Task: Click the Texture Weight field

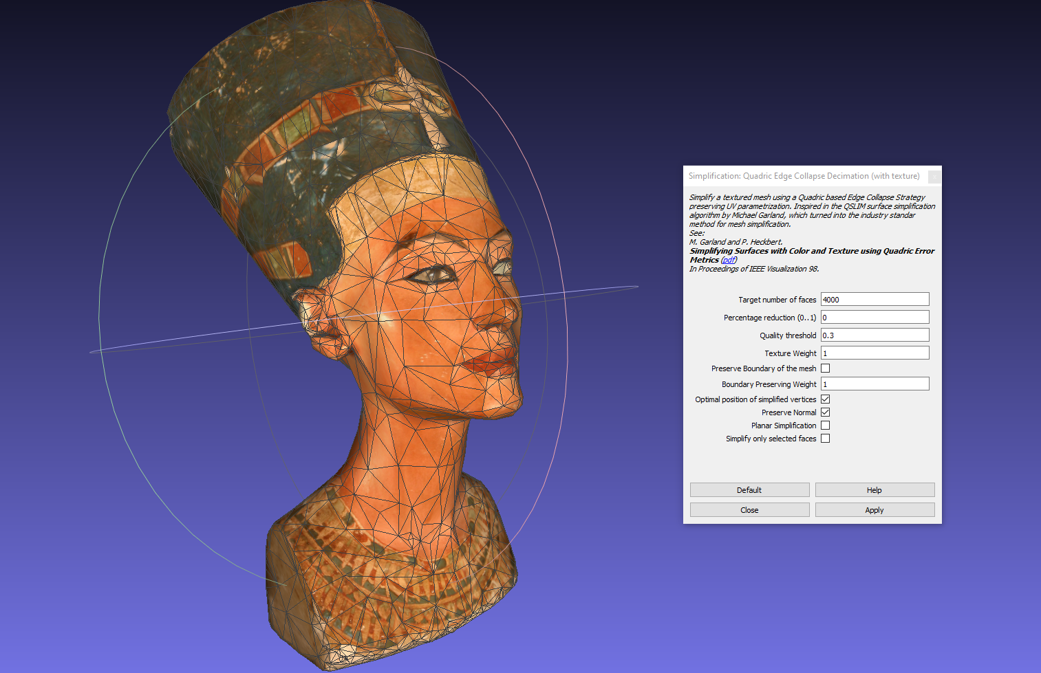Action: [x=874, y=353]
